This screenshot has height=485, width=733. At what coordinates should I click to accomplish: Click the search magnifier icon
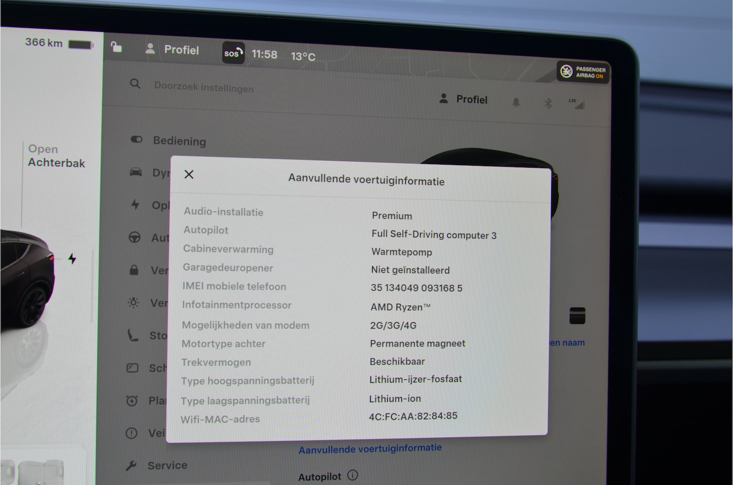[135, 84]
